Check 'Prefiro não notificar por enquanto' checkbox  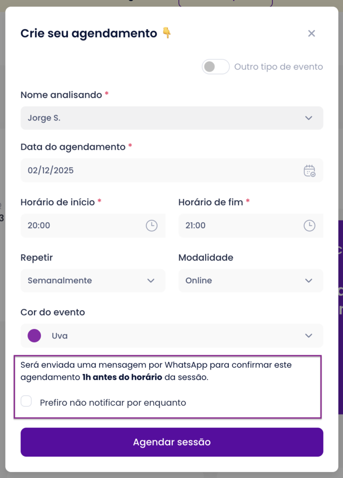pyautogui.click(x=27, y=401)
